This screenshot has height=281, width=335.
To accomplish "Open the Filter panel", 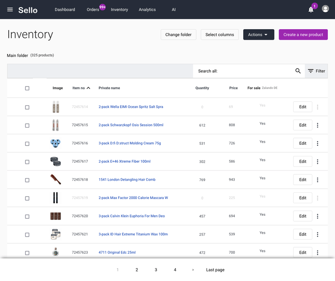I will coord(317,71).
